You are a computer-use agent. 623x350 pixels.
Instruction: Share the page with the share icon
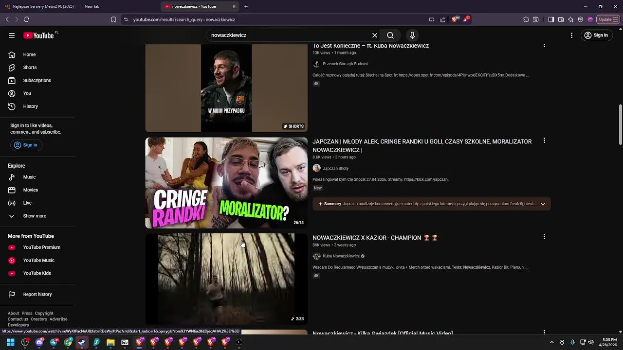point(442,19)
